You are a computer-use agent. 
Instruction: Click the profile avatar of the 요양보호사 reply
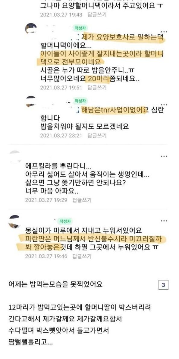[31, 28]
